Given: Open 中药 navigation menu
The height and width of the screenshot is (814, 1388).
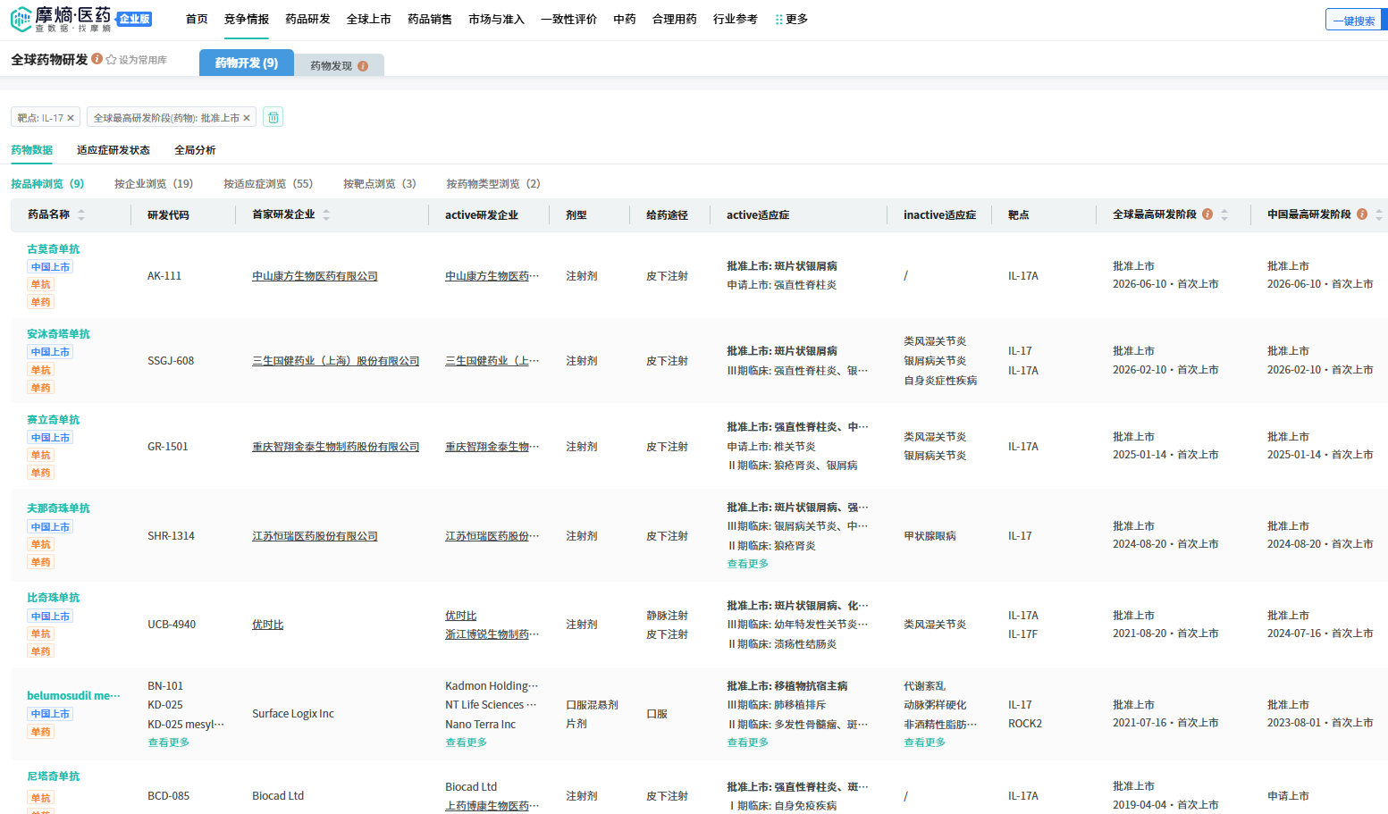Looking at the screenshot, I should coord(625,19).
